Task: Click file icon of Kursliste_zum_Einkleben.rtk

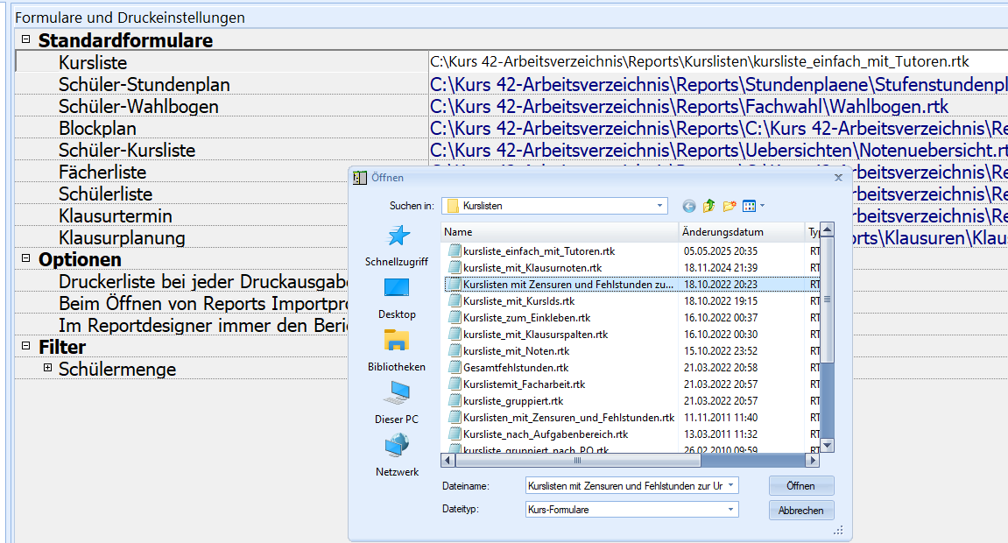Action: (x=454, y=317)
